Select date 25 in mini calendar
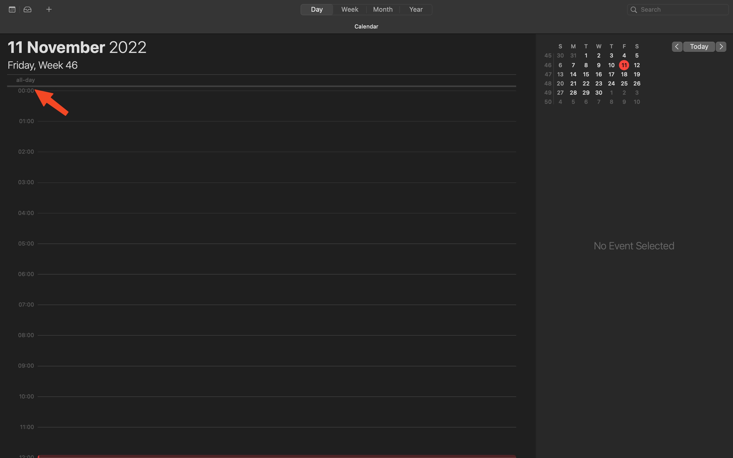Image resolution: width=733 pixels, height=458 pixels. pos(624,83)
